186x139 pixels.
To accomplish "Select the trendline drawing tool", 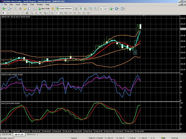I will pos(23,13).
